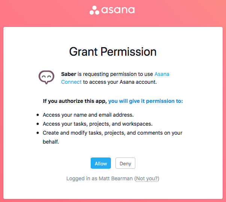Click "If you authorize this app" bold text
Image resolution: width=226 pixels, height=202 pixels.
75,101
